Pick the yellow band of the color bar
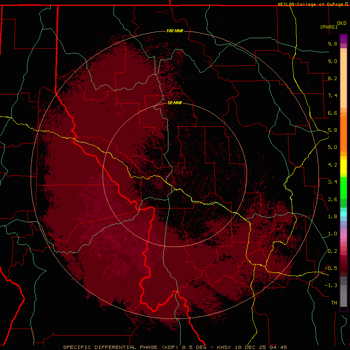This screenshot has width=350, height=350. [343, 166]
